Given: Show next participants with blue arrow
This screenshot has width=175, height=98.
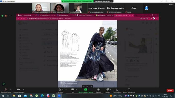Looking at the screenshot, I should (146, 8).
